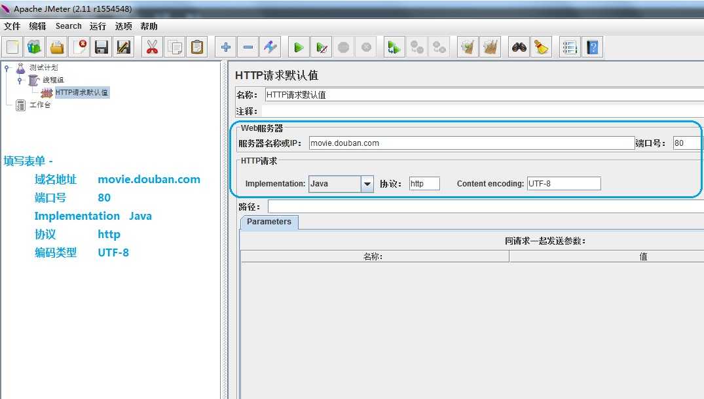
Task: Click the 协议 field showing http
Action: pos(424,183)
